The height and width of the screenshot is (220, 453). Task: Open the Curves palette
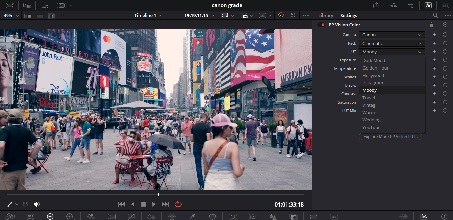(131, 217)
